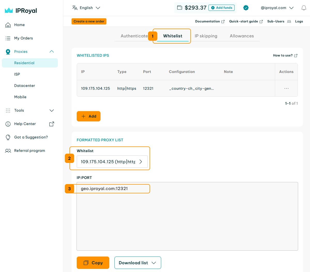Open the Home page

click(x=19, y=25)
